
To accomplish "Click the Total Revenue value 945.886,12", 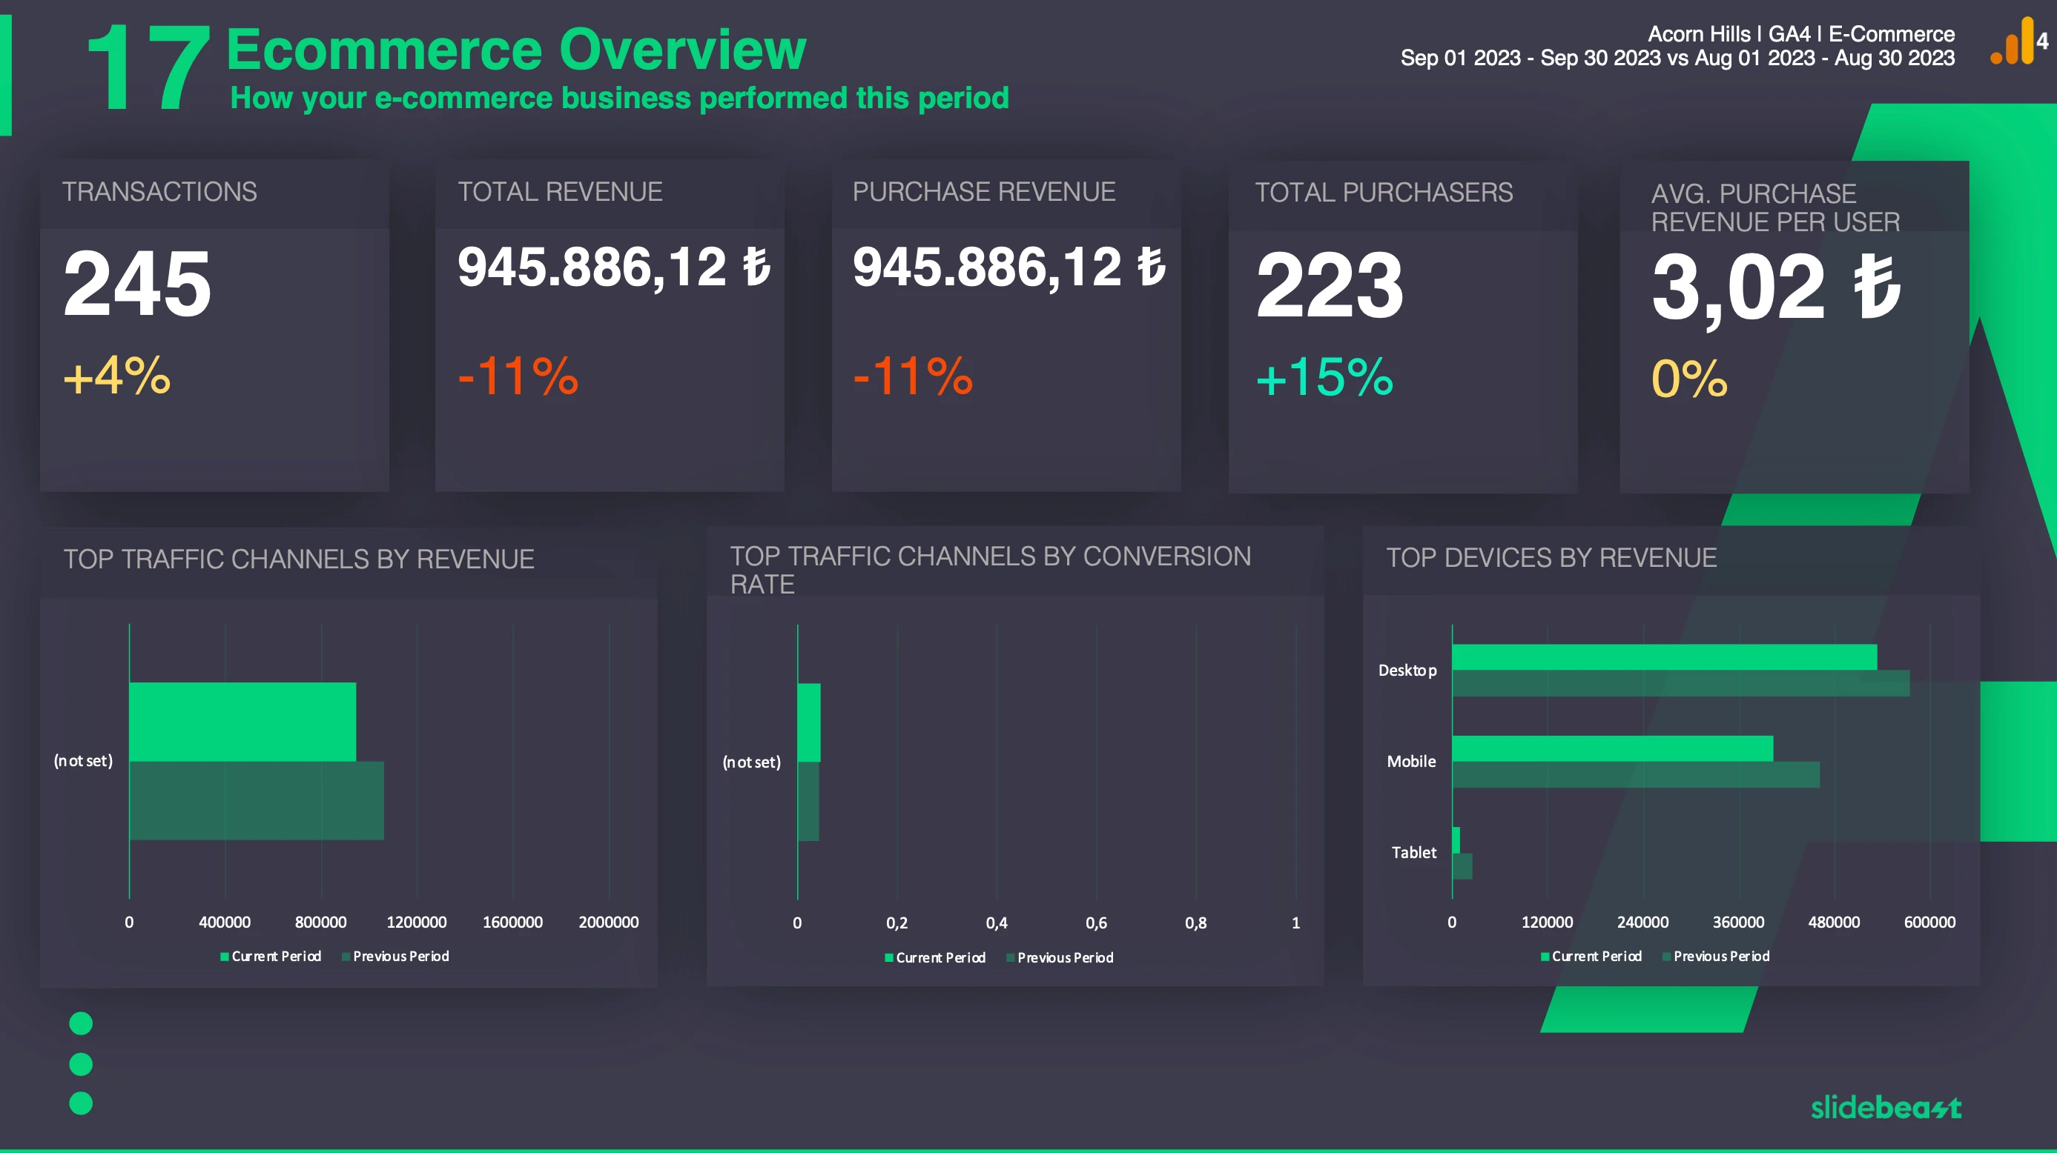I will pos(614,268).
